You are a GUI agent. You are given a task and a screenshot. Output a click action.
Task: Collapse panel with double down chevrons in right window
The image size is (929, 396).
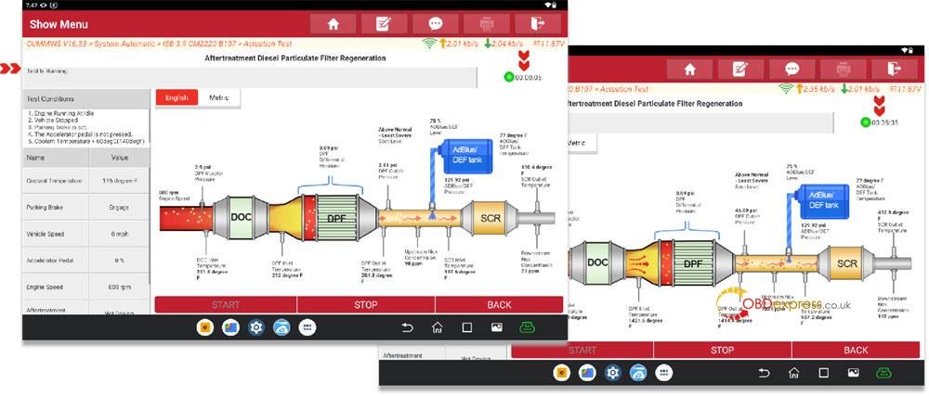(x=880, y=106)
